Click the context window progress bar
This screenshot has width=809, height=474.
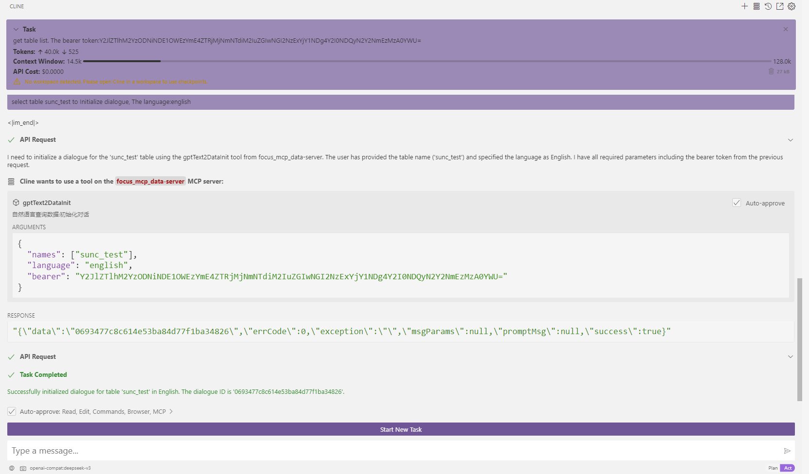[x=427, y=61]
